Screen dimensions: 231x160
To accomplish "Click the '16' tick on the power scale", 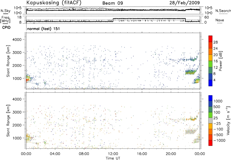I will [215, 61].
